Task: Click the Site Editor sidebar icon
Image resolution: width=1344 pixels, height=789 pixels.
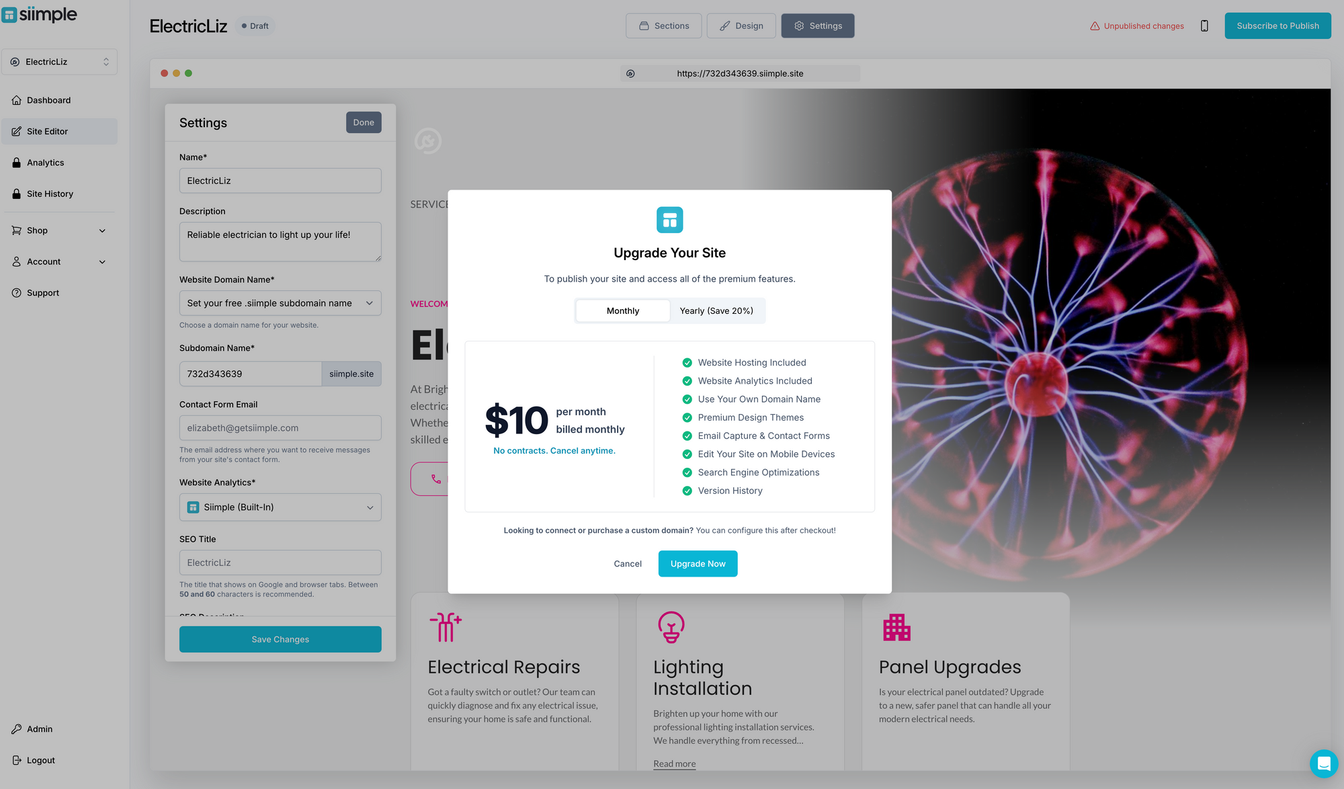Action: coord(16,132)
